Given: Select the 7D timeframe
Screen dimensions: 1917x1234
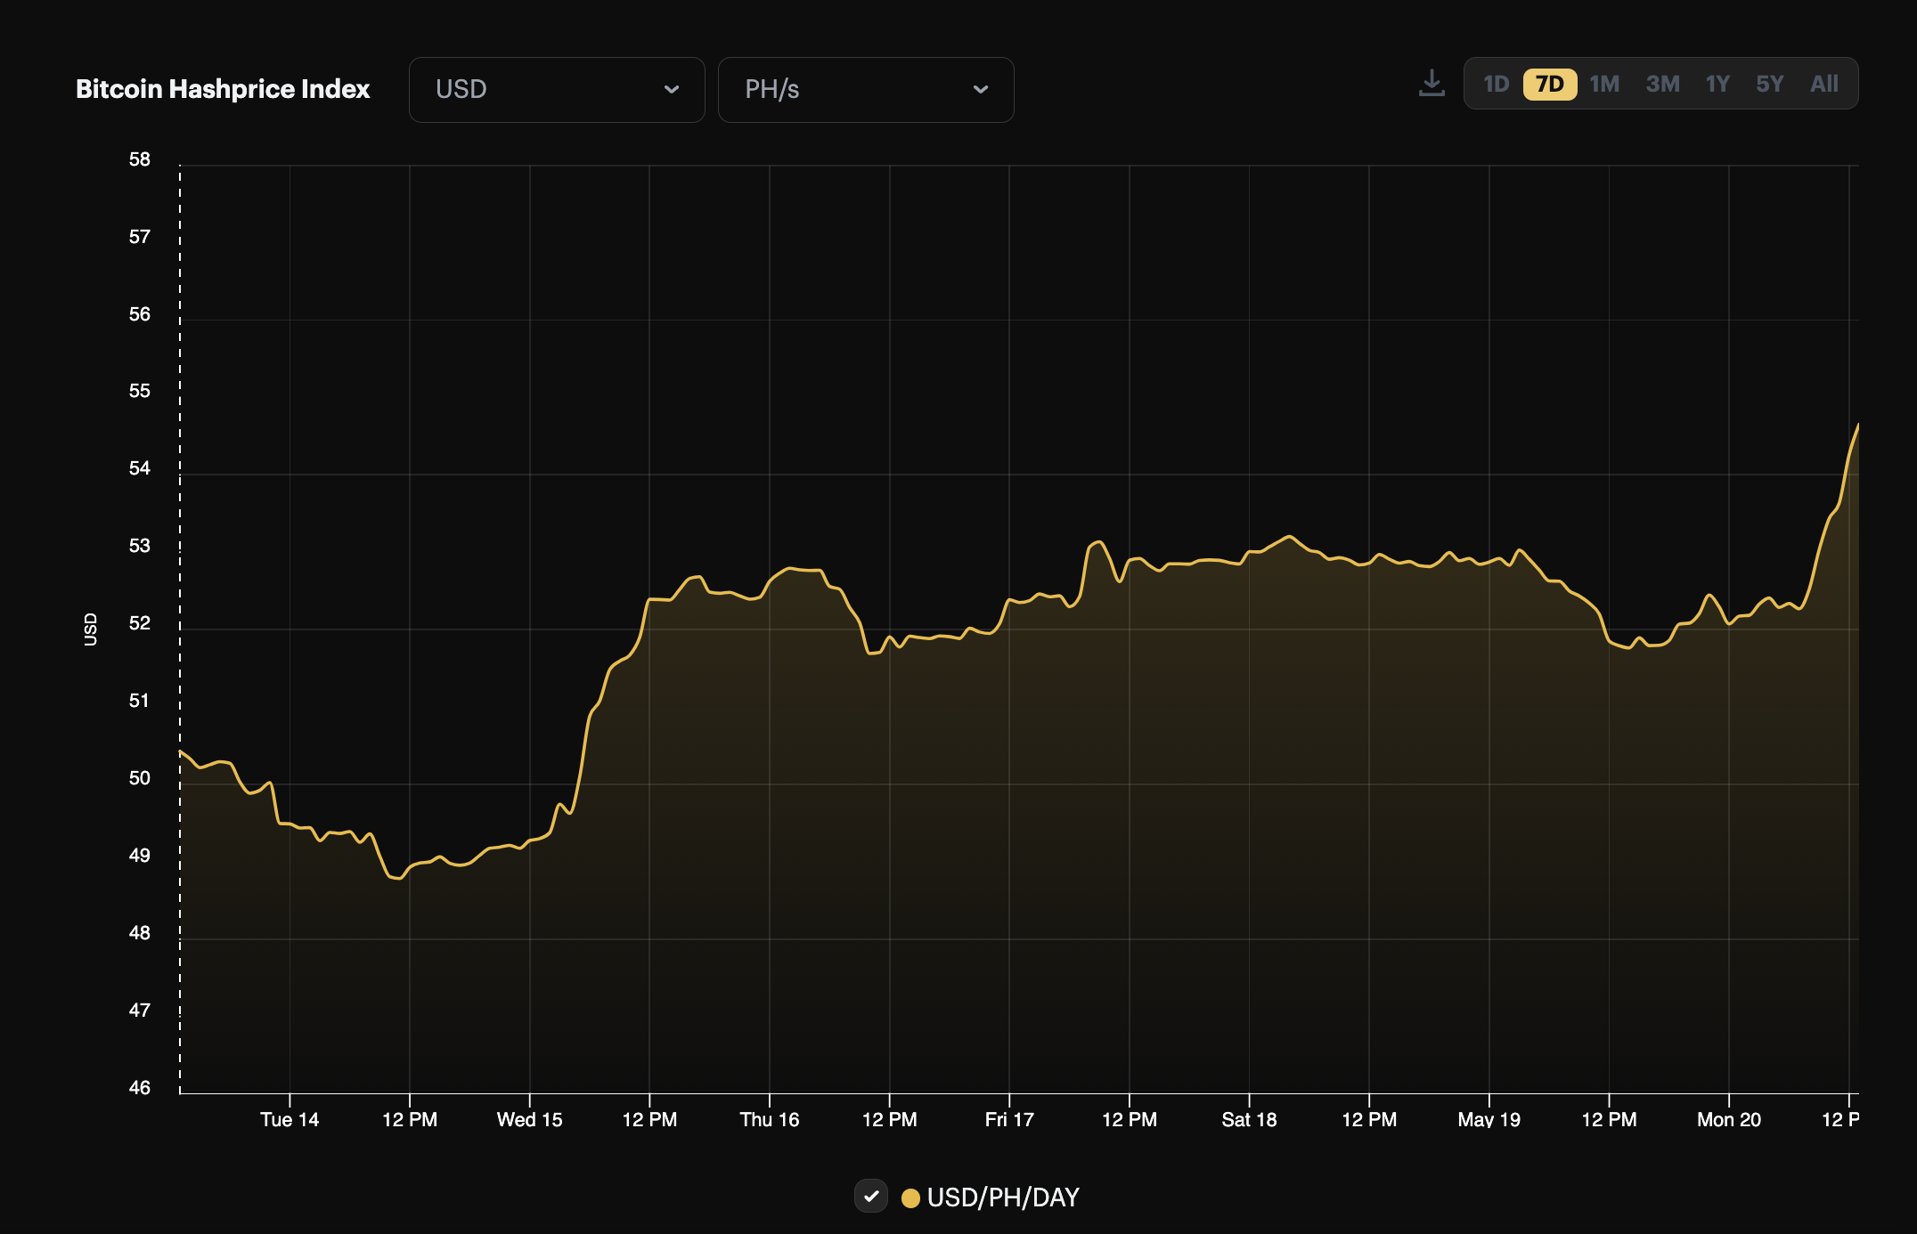Looking at the screenshot, I should click(x=1550, y=83).
